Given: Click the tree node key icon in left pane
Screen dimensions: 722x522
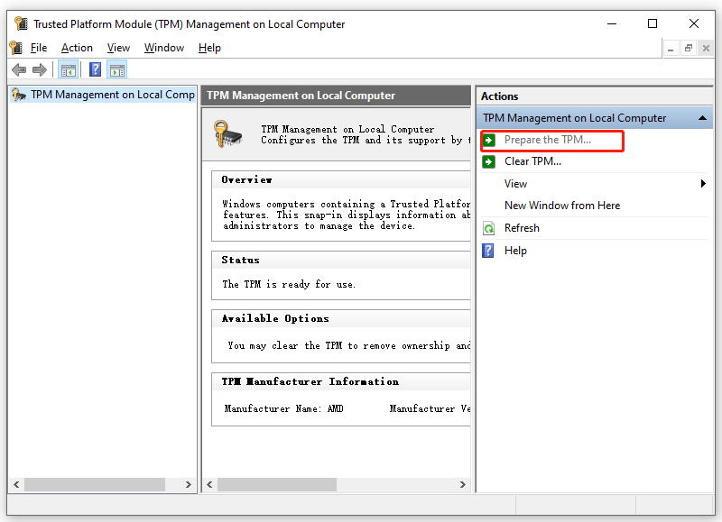Looking at the screenshot, I should pos(19,95).
